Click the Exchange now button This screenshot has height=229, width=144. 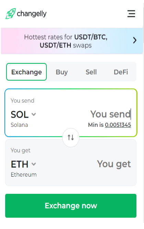click(71, 206)
